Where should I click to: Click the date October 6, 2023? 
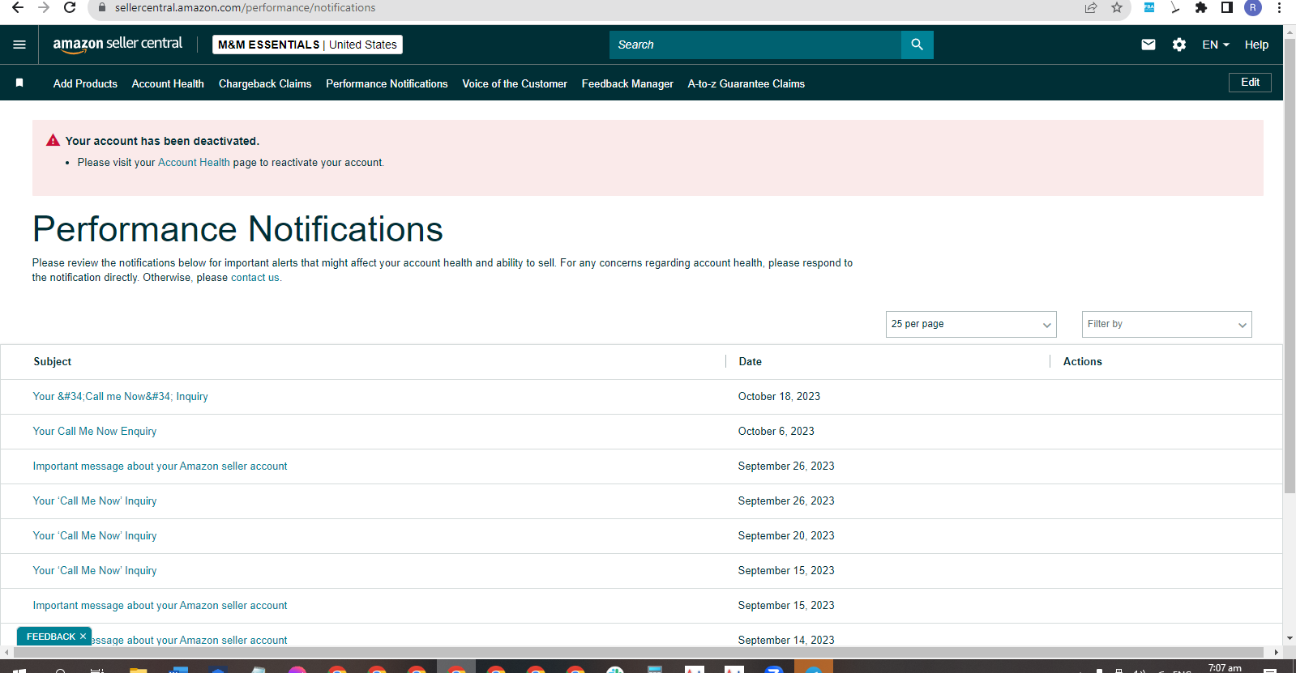pos(776,431)
